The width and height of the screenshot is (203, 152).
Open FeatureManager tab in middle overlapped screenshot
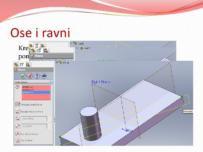pyautogui.click(x=33, y=50)
